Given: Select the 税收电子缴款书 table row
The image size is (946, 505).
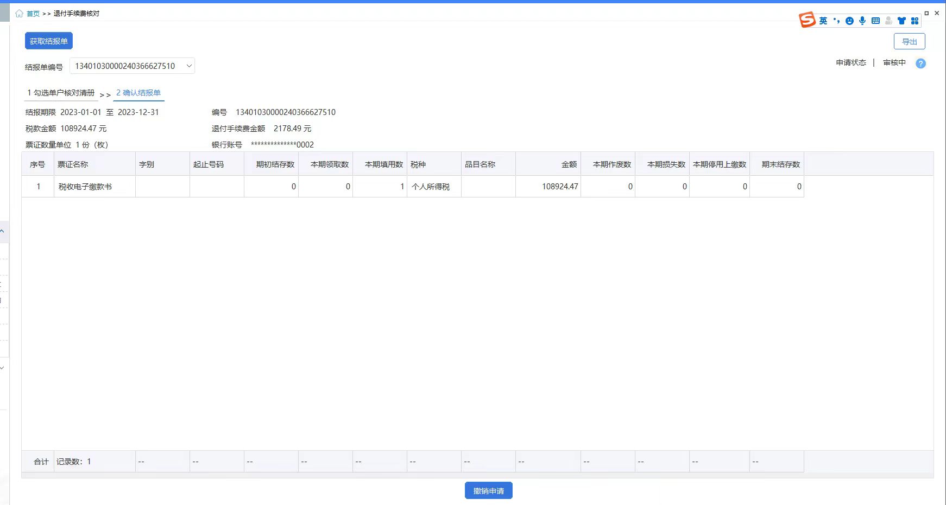Looking at the screenshot, I should click(x=85, y=187).
